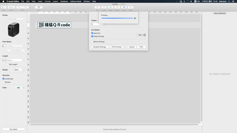This screenshot has width=237, height=133.
Task: Open the Format menu
Action: 47,1
